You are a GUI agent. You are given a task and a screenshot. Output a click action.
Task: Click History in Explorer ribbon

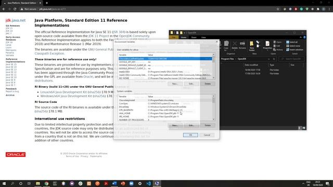coord(278,50)
